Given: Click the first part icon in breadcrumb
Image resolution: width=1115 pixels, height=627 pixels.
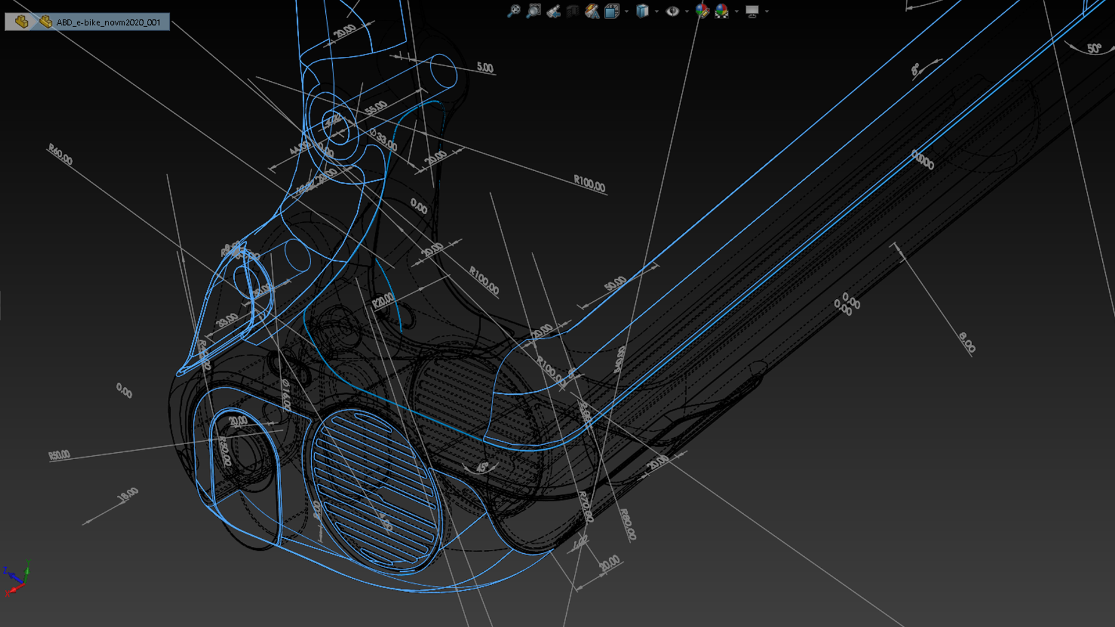Looking at the screenshot, I should 21,22.
